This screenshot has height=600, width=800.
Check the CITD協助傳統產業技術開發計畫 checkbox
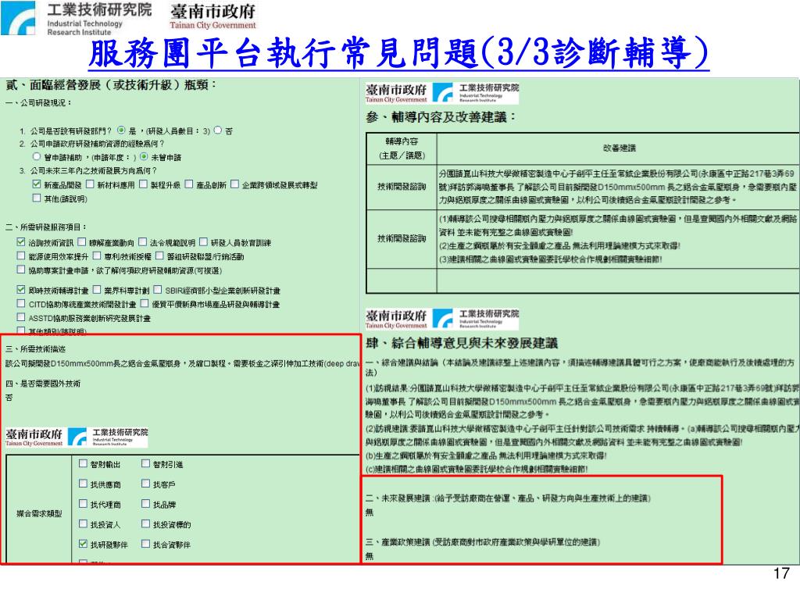click(x=21, y=304)
